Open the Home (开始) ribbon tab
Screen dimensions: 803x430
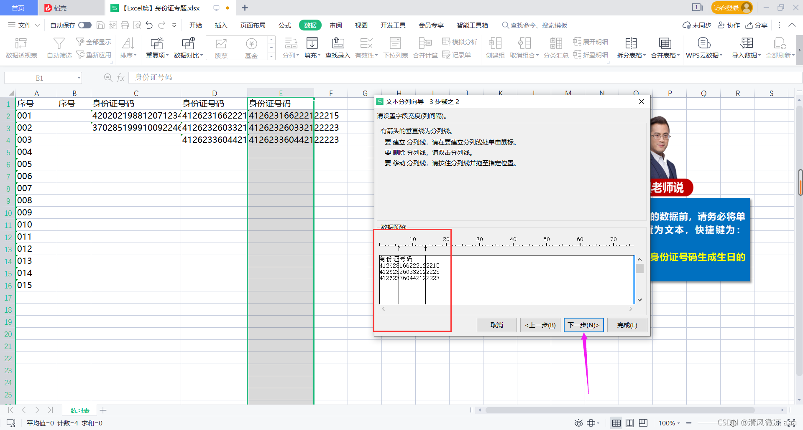[195, 25]
